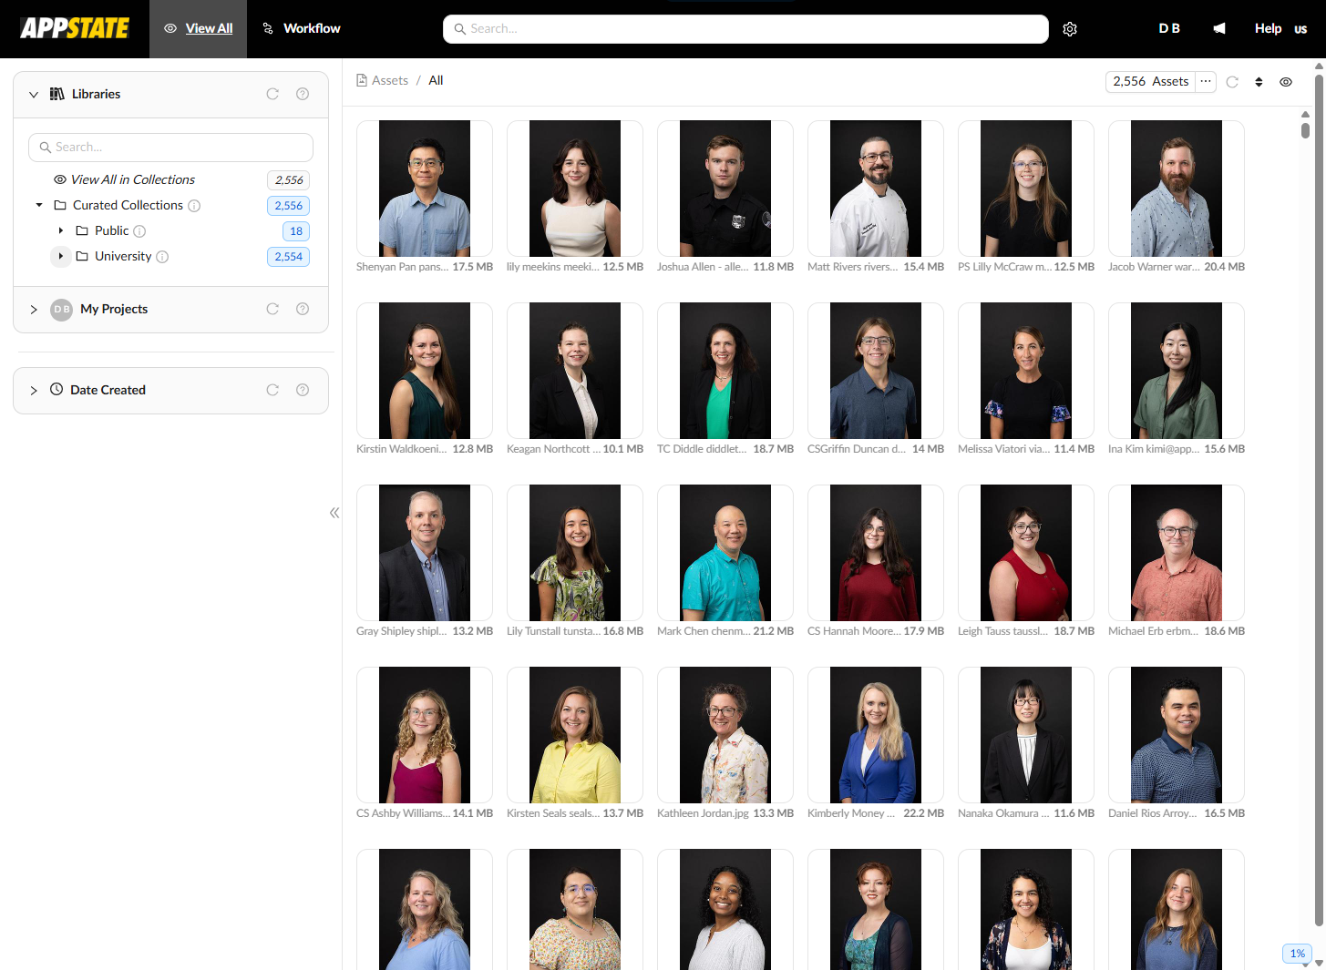This screenshot has height=970, width=1326.
Task: Select the University folder
Action: click(123, 257)
